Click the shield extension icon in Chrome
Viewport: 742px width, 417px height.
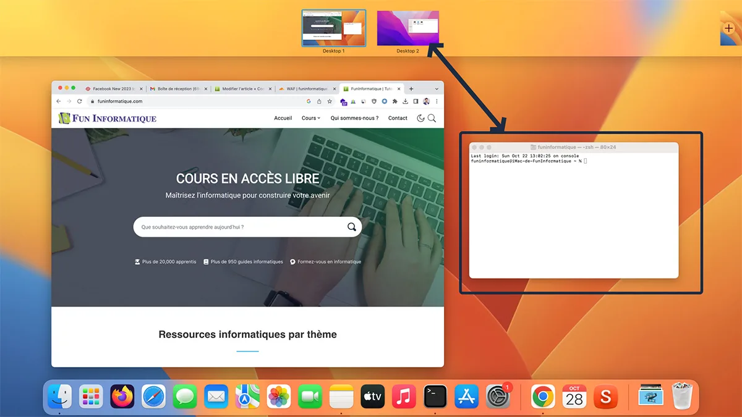pos(374,101)
